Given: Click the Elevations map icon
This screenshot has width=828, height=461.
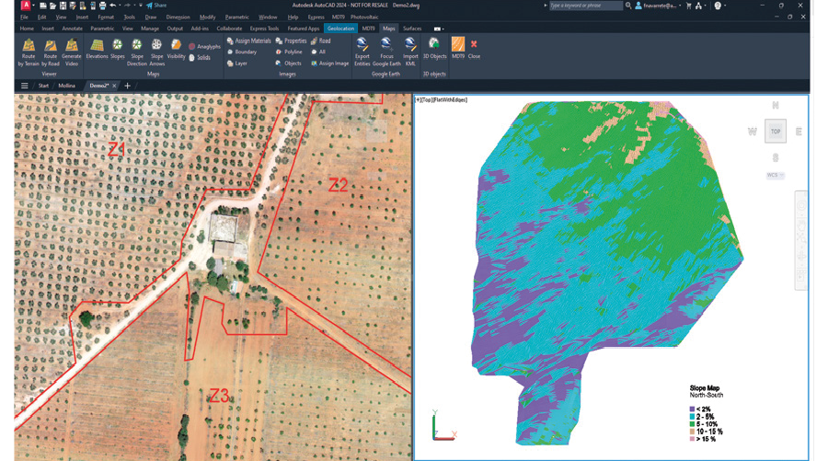Looking at the screenshot, I should tap(97, 47).
